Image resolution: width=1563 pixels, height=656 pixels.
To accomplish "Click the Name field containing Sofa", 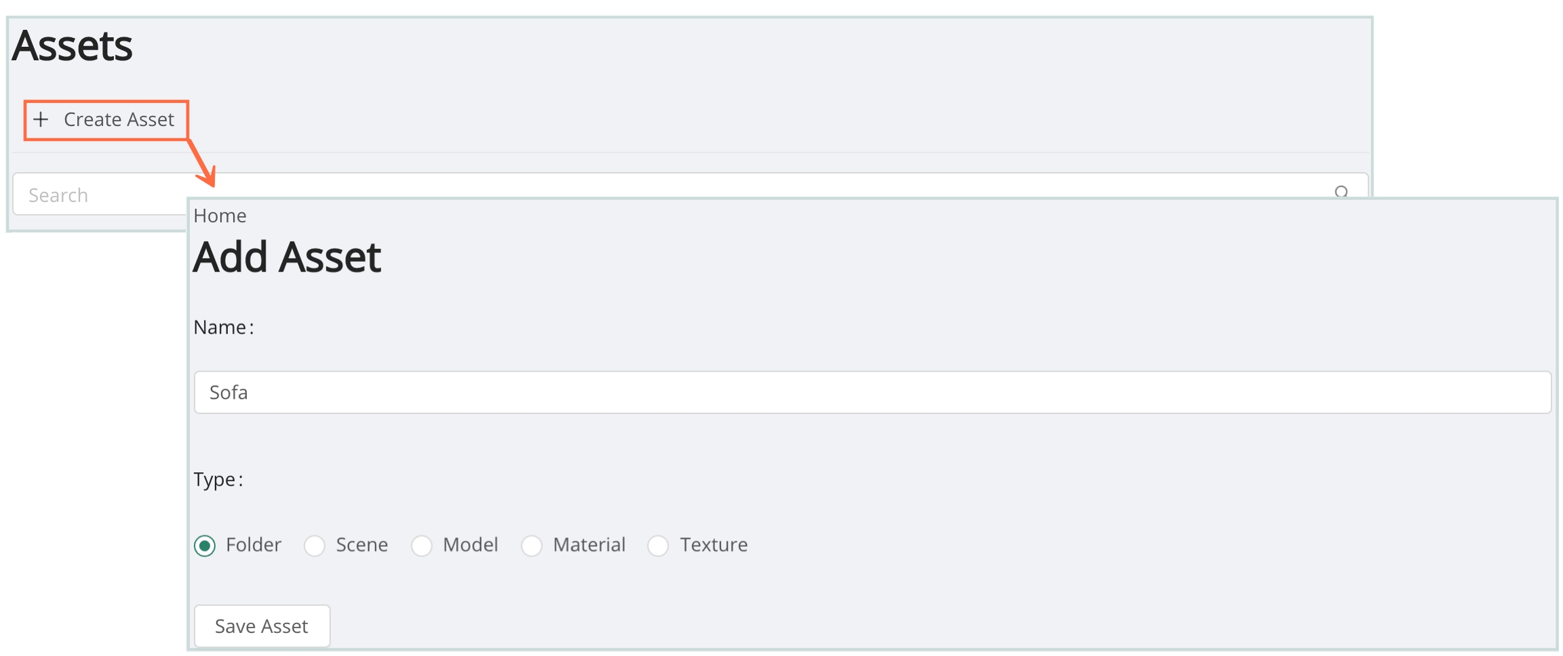I will pyautogui.click(x=872, y=392).
